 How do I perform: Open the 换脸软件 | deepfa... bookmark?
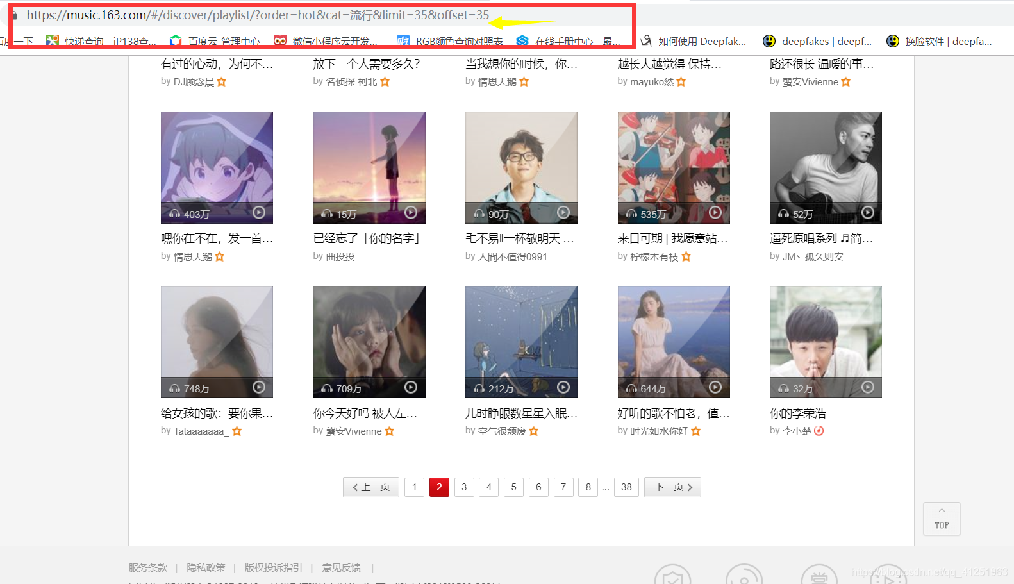coord(939,41)
